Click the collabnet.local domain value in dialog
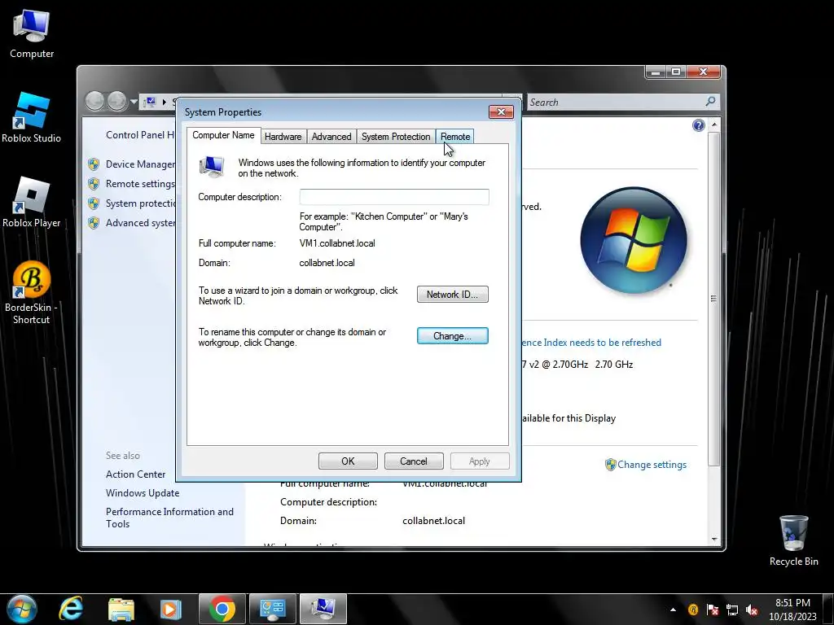834x625 pixels. point(327,263)
